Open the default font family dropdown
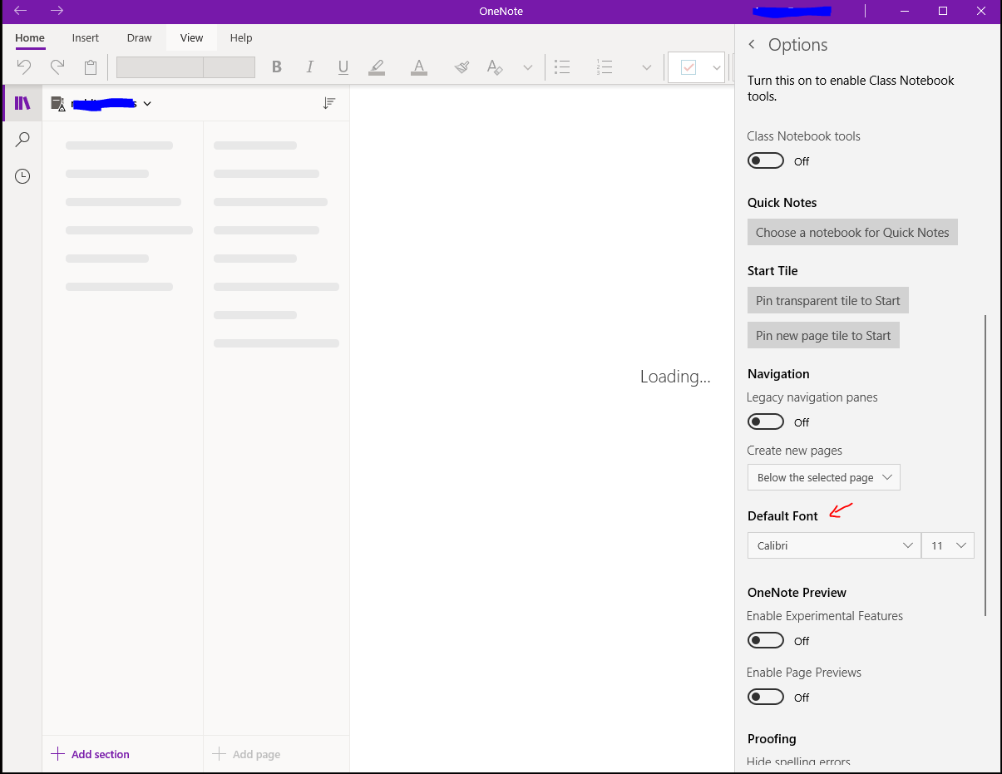Image resolution: width=1002 pixels, height=774 pixels. (x=833, y=545)
